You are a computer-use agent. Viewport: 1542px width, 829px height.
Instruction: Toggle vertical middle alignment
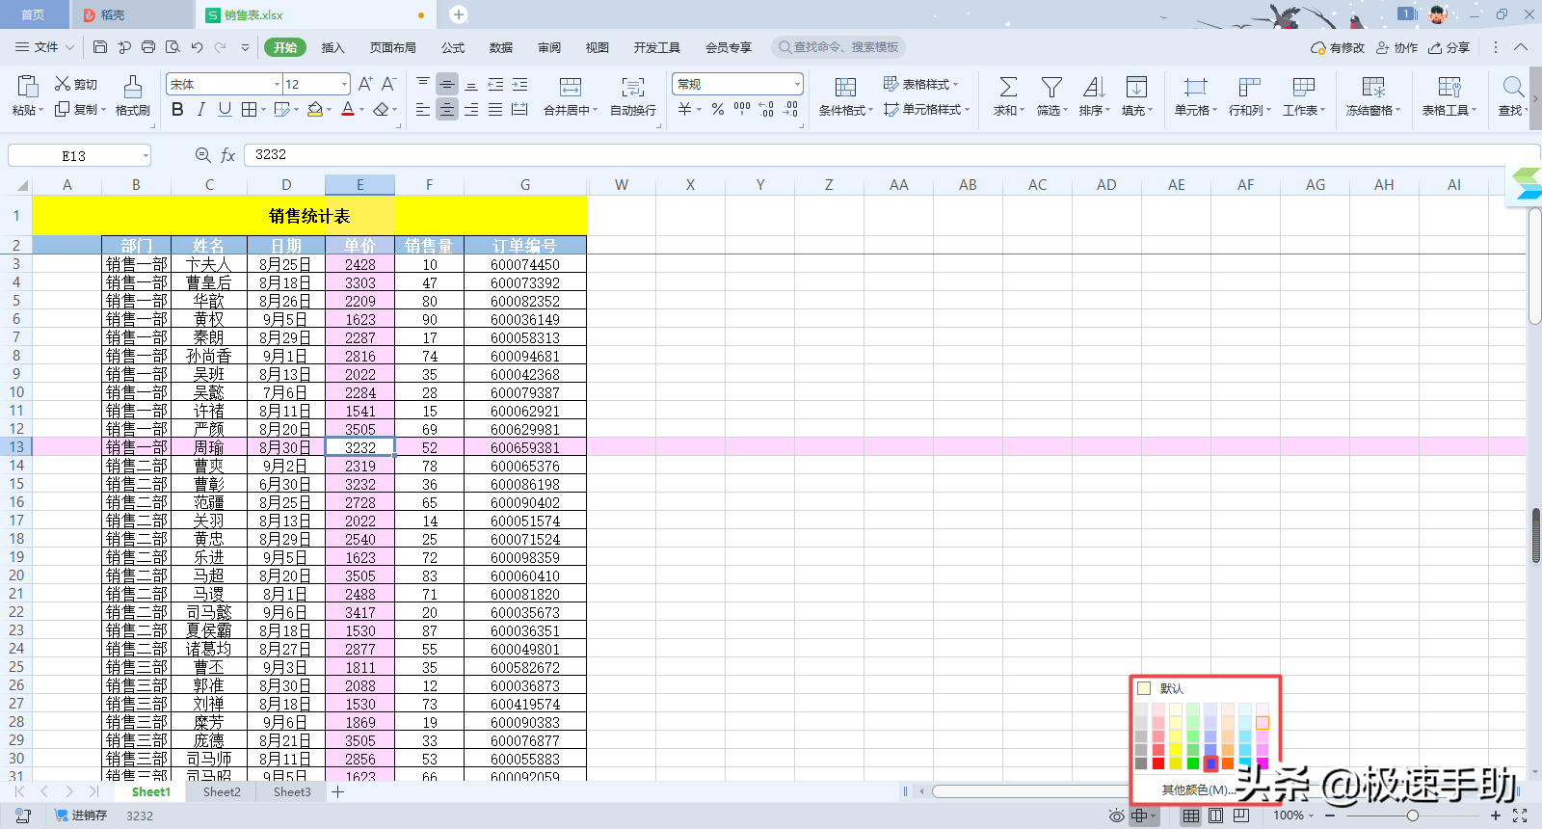pos(447,85)
